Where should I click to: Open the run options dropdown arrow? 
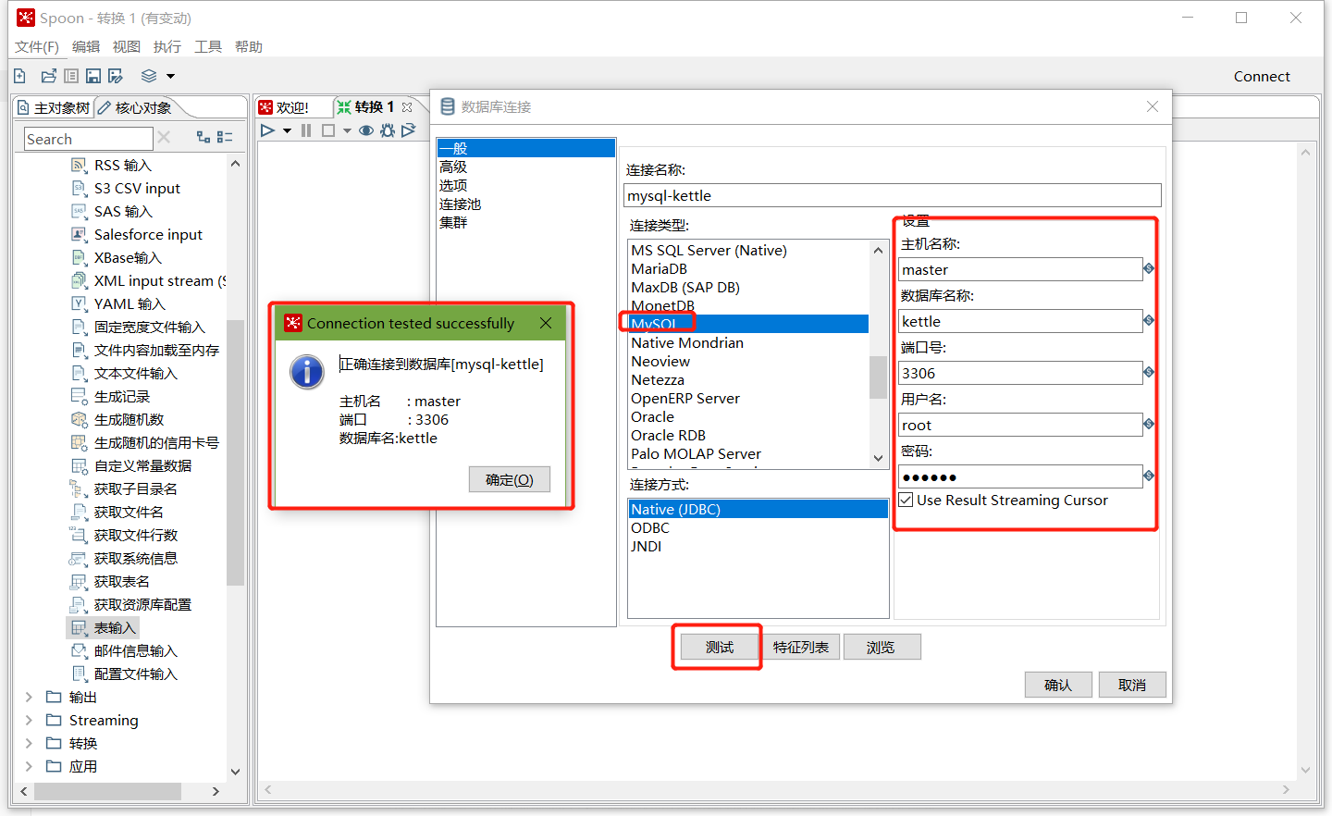tap(288, 131)
